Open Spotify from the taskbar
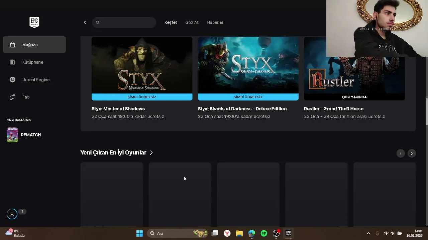The image size is (428, 240). point(264,233)
